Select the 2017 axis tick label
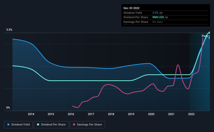Image resolution: width=214 pixels, height=132 pixels. pos(91,114)
